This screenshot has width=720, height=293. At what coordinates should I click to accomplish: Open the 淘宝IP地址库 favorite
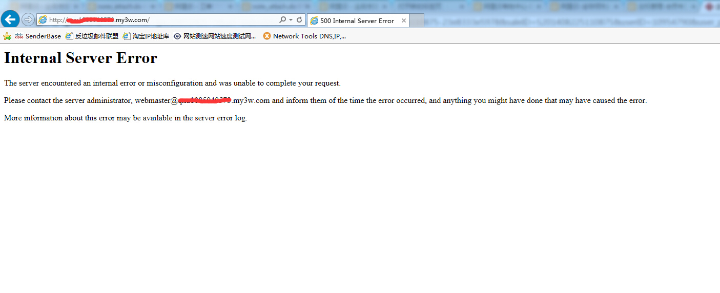tap(146, 36)
